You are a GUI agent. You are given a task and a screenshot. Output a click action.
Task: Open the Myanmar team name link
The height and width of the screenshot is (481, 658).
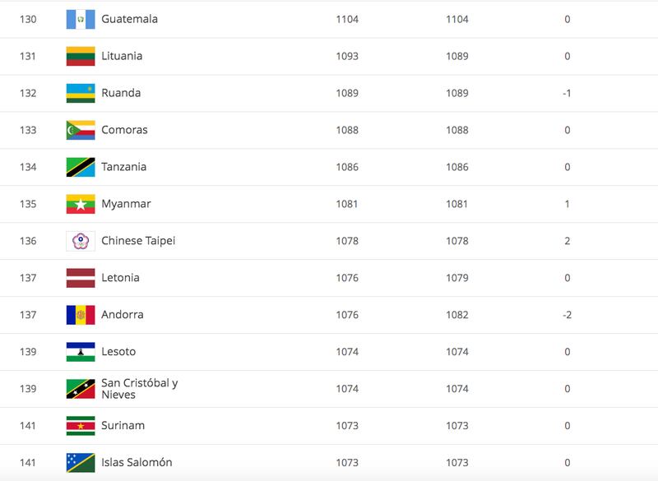pyautogui.click(x=126, y=204)
